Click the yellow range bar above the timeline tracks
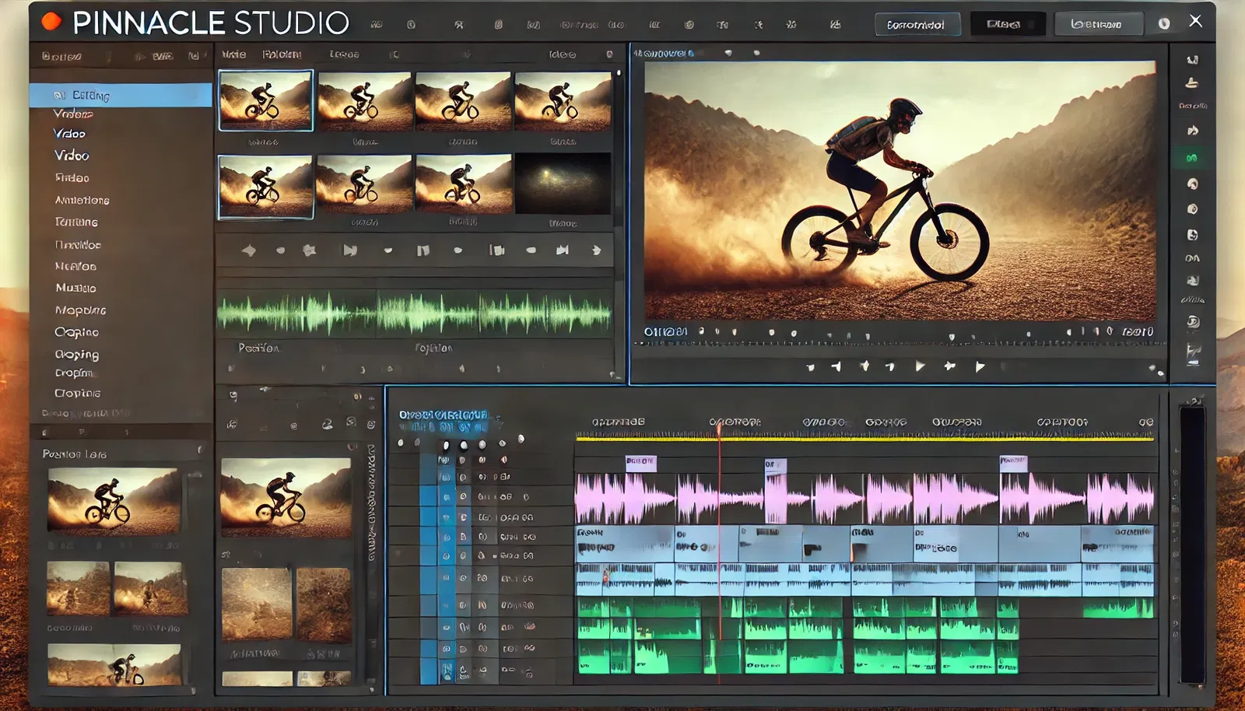 tap(864, 440)
